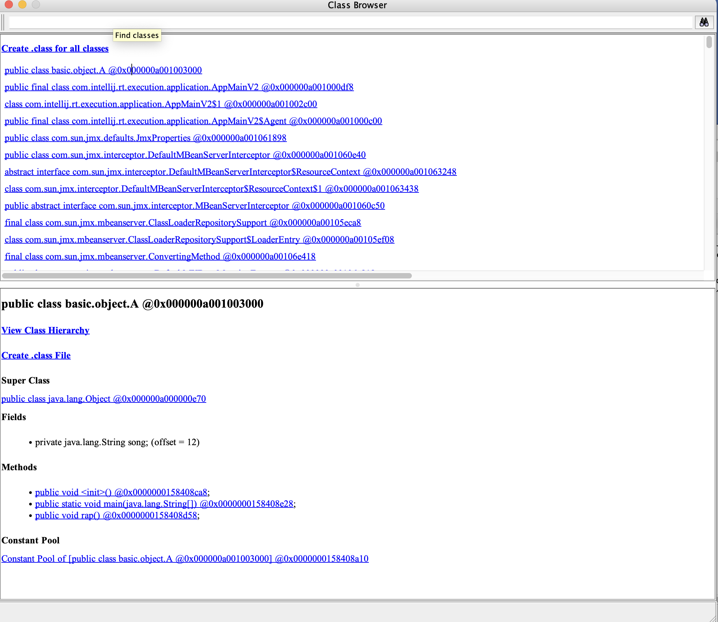The width and height of the screenshot is (718, 622).
Task: Open the rap() method link
Action: pos(116,515)
